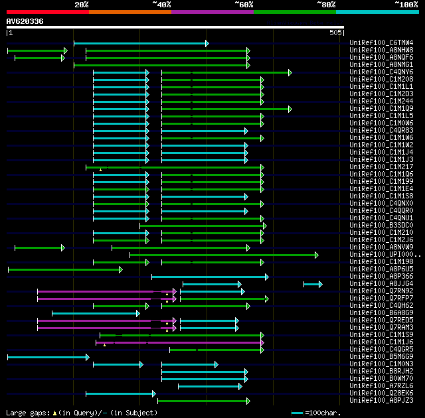Select the UniRef100_C1M1S9 label
Viewport: 425px width, 418px height.
tap(381, 335)
